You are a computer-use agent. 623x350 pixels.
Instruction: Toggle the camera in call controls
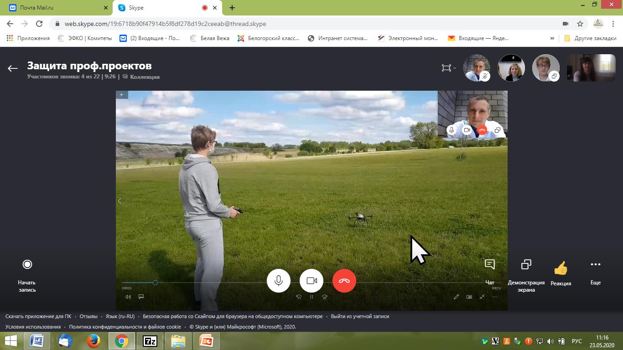tap(311, 281)
